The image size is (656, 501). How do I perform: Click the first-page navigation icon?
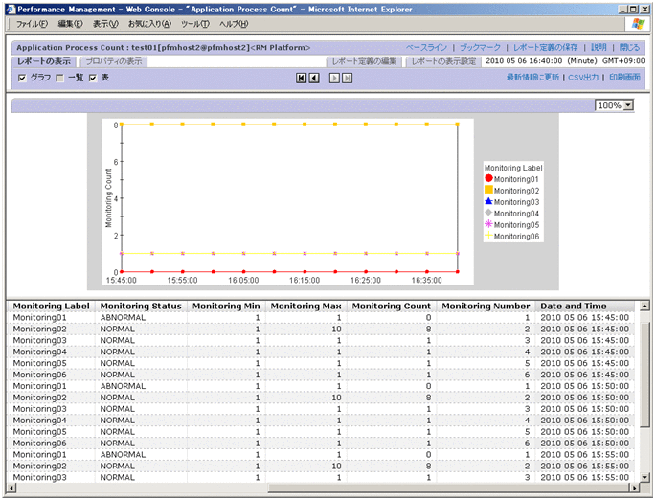301,78
